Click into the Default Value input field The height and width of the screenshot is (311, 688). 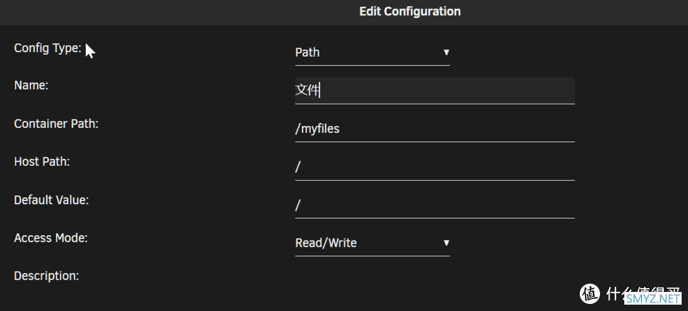click(435, 205)
